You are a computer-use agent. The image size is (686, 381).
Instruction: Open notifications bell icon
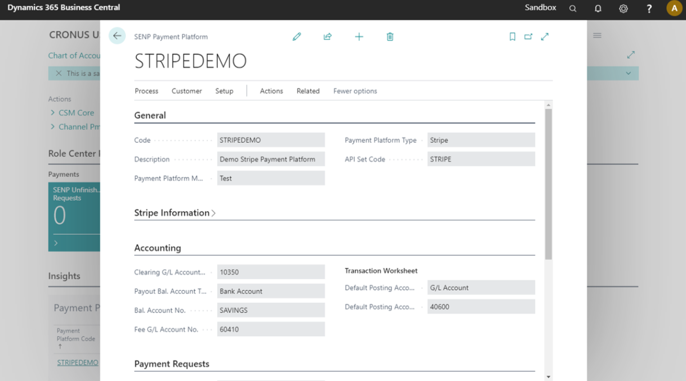(598, 8)
